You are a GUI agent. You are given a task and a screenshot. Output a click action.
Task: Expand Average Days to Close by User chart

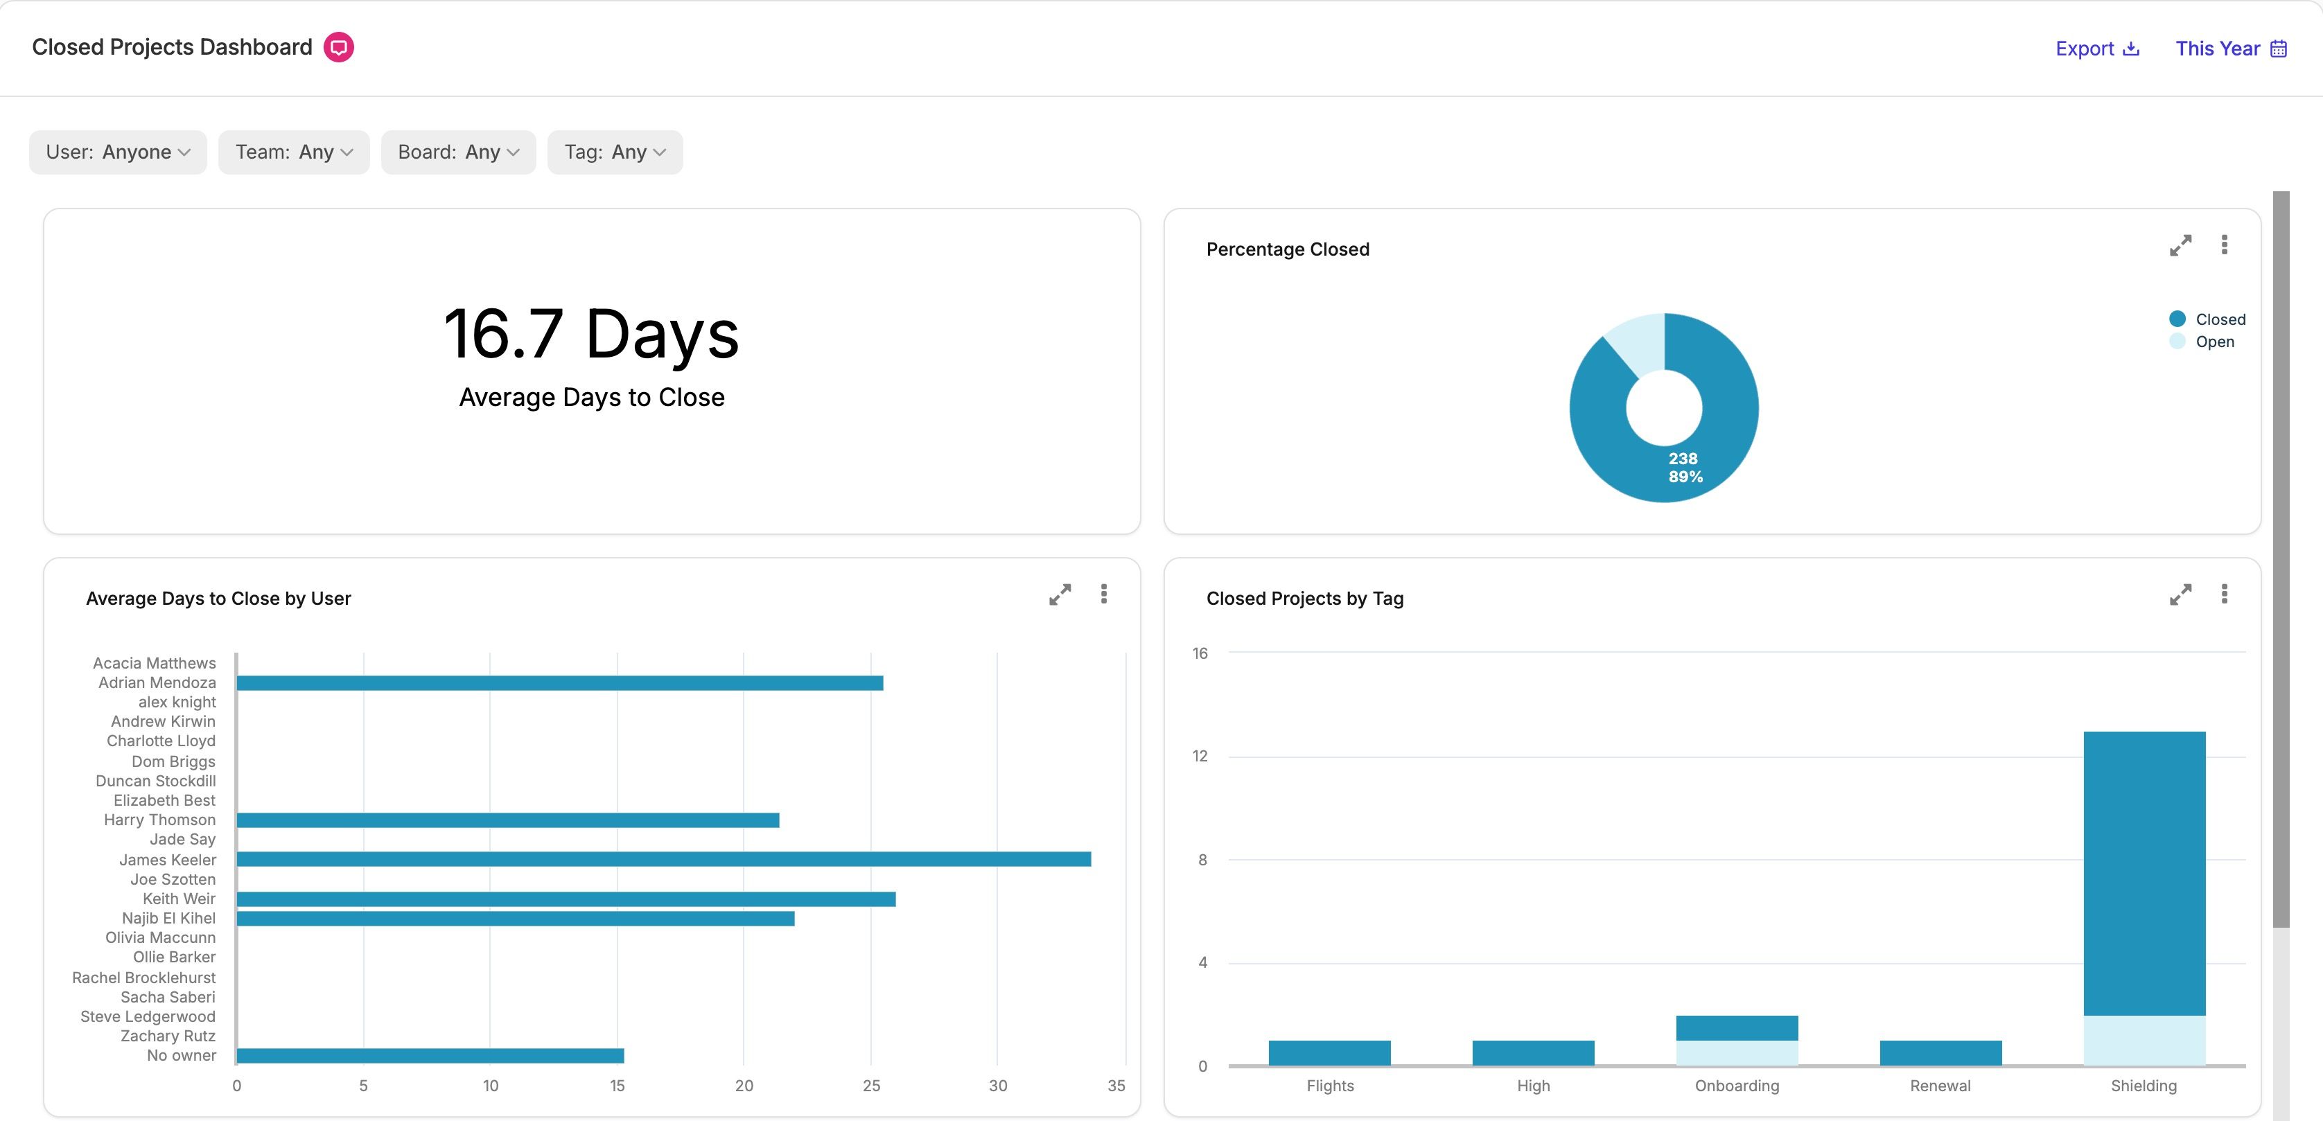[x=1060, y=594]
